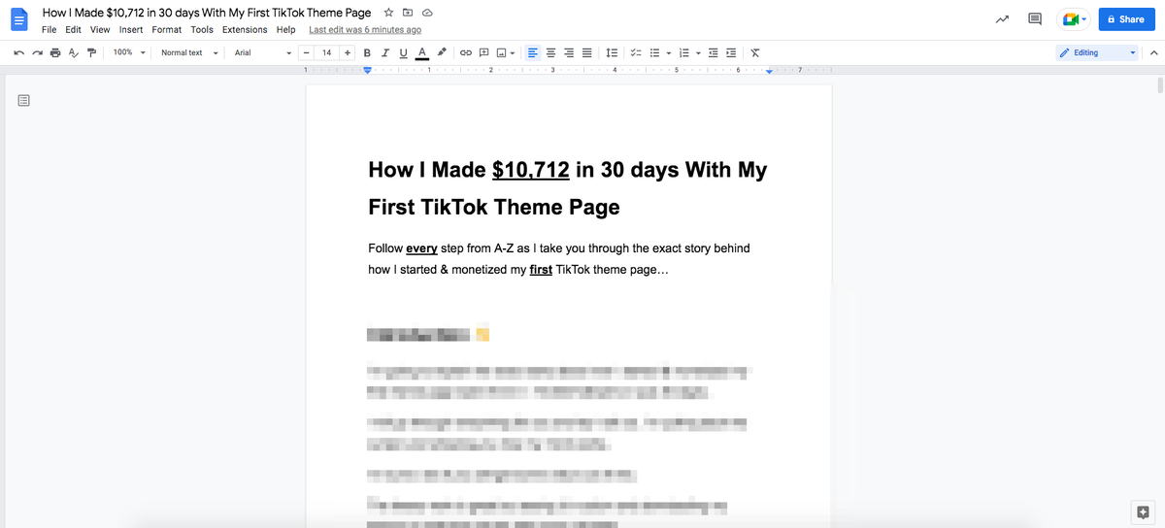Click the blue Share button
The image size is (1165, 528).
click(1125, 19)
